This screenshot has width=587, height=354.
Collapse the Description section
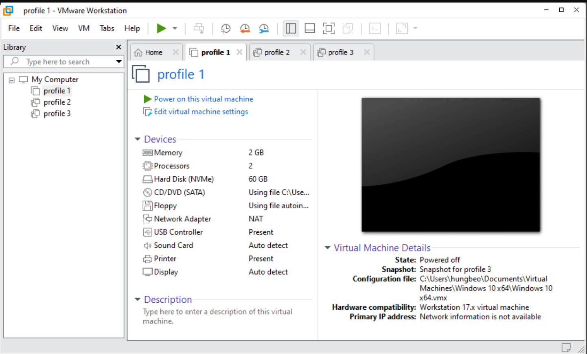tap(138, 299)
